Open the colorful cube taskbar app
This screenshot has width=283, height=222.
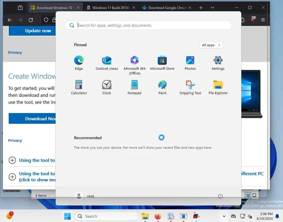[x=196, y=216]
